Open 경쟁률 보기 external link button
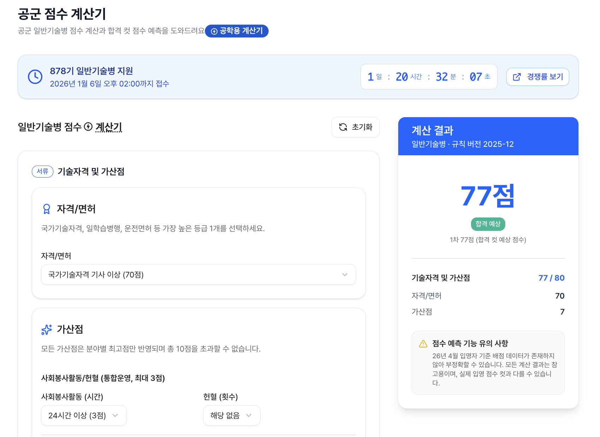This screenshot has height=437, width=600. pos(537,77)
